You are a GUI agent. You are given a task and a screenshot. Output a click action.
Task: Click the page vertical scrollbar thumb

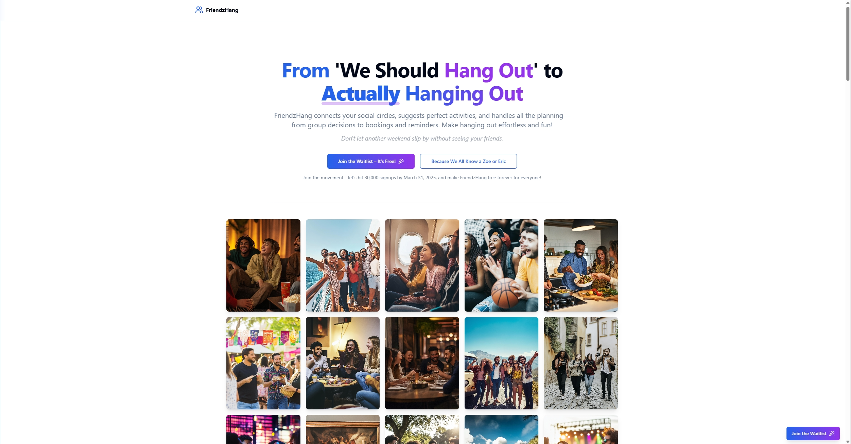[848, 43]
